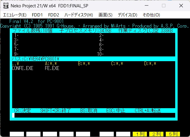Select the C:*.* drive entry

point(117,64)
